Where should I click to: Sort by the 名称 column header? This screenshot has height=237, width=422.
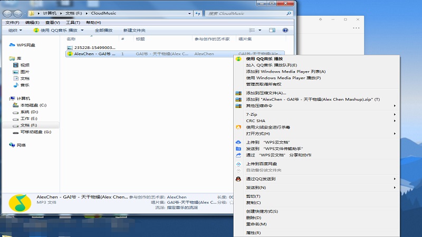92,39
